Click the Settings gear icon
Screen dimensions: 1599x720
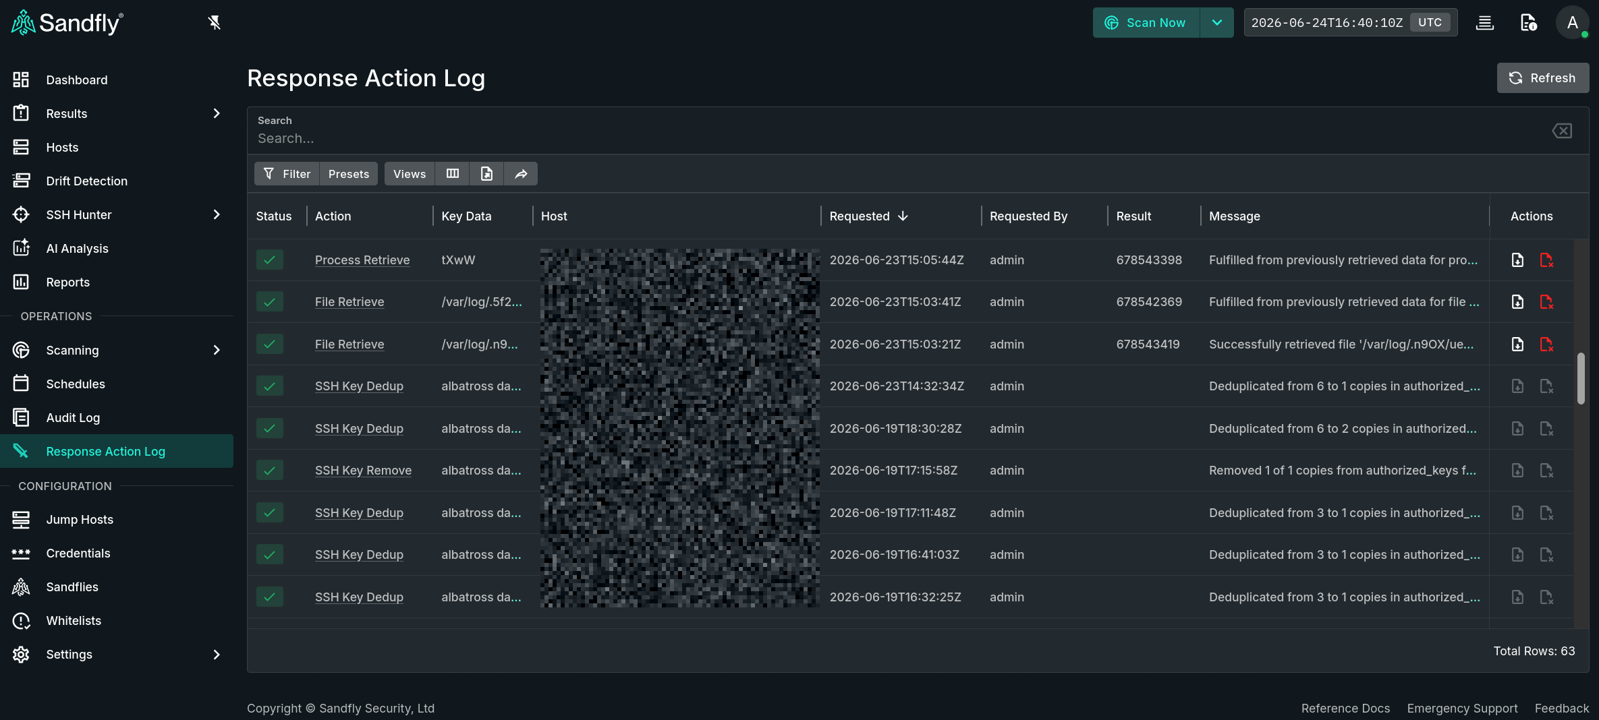pyautogui.click(x=21, y=655)
